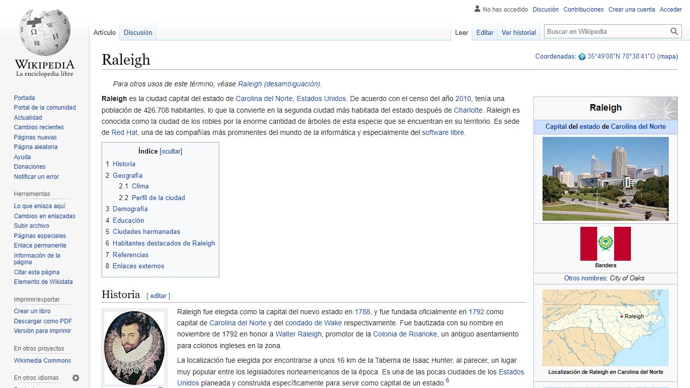Click Subir archivo
This screenshot has width=690, height=388.
pos(31,226)
